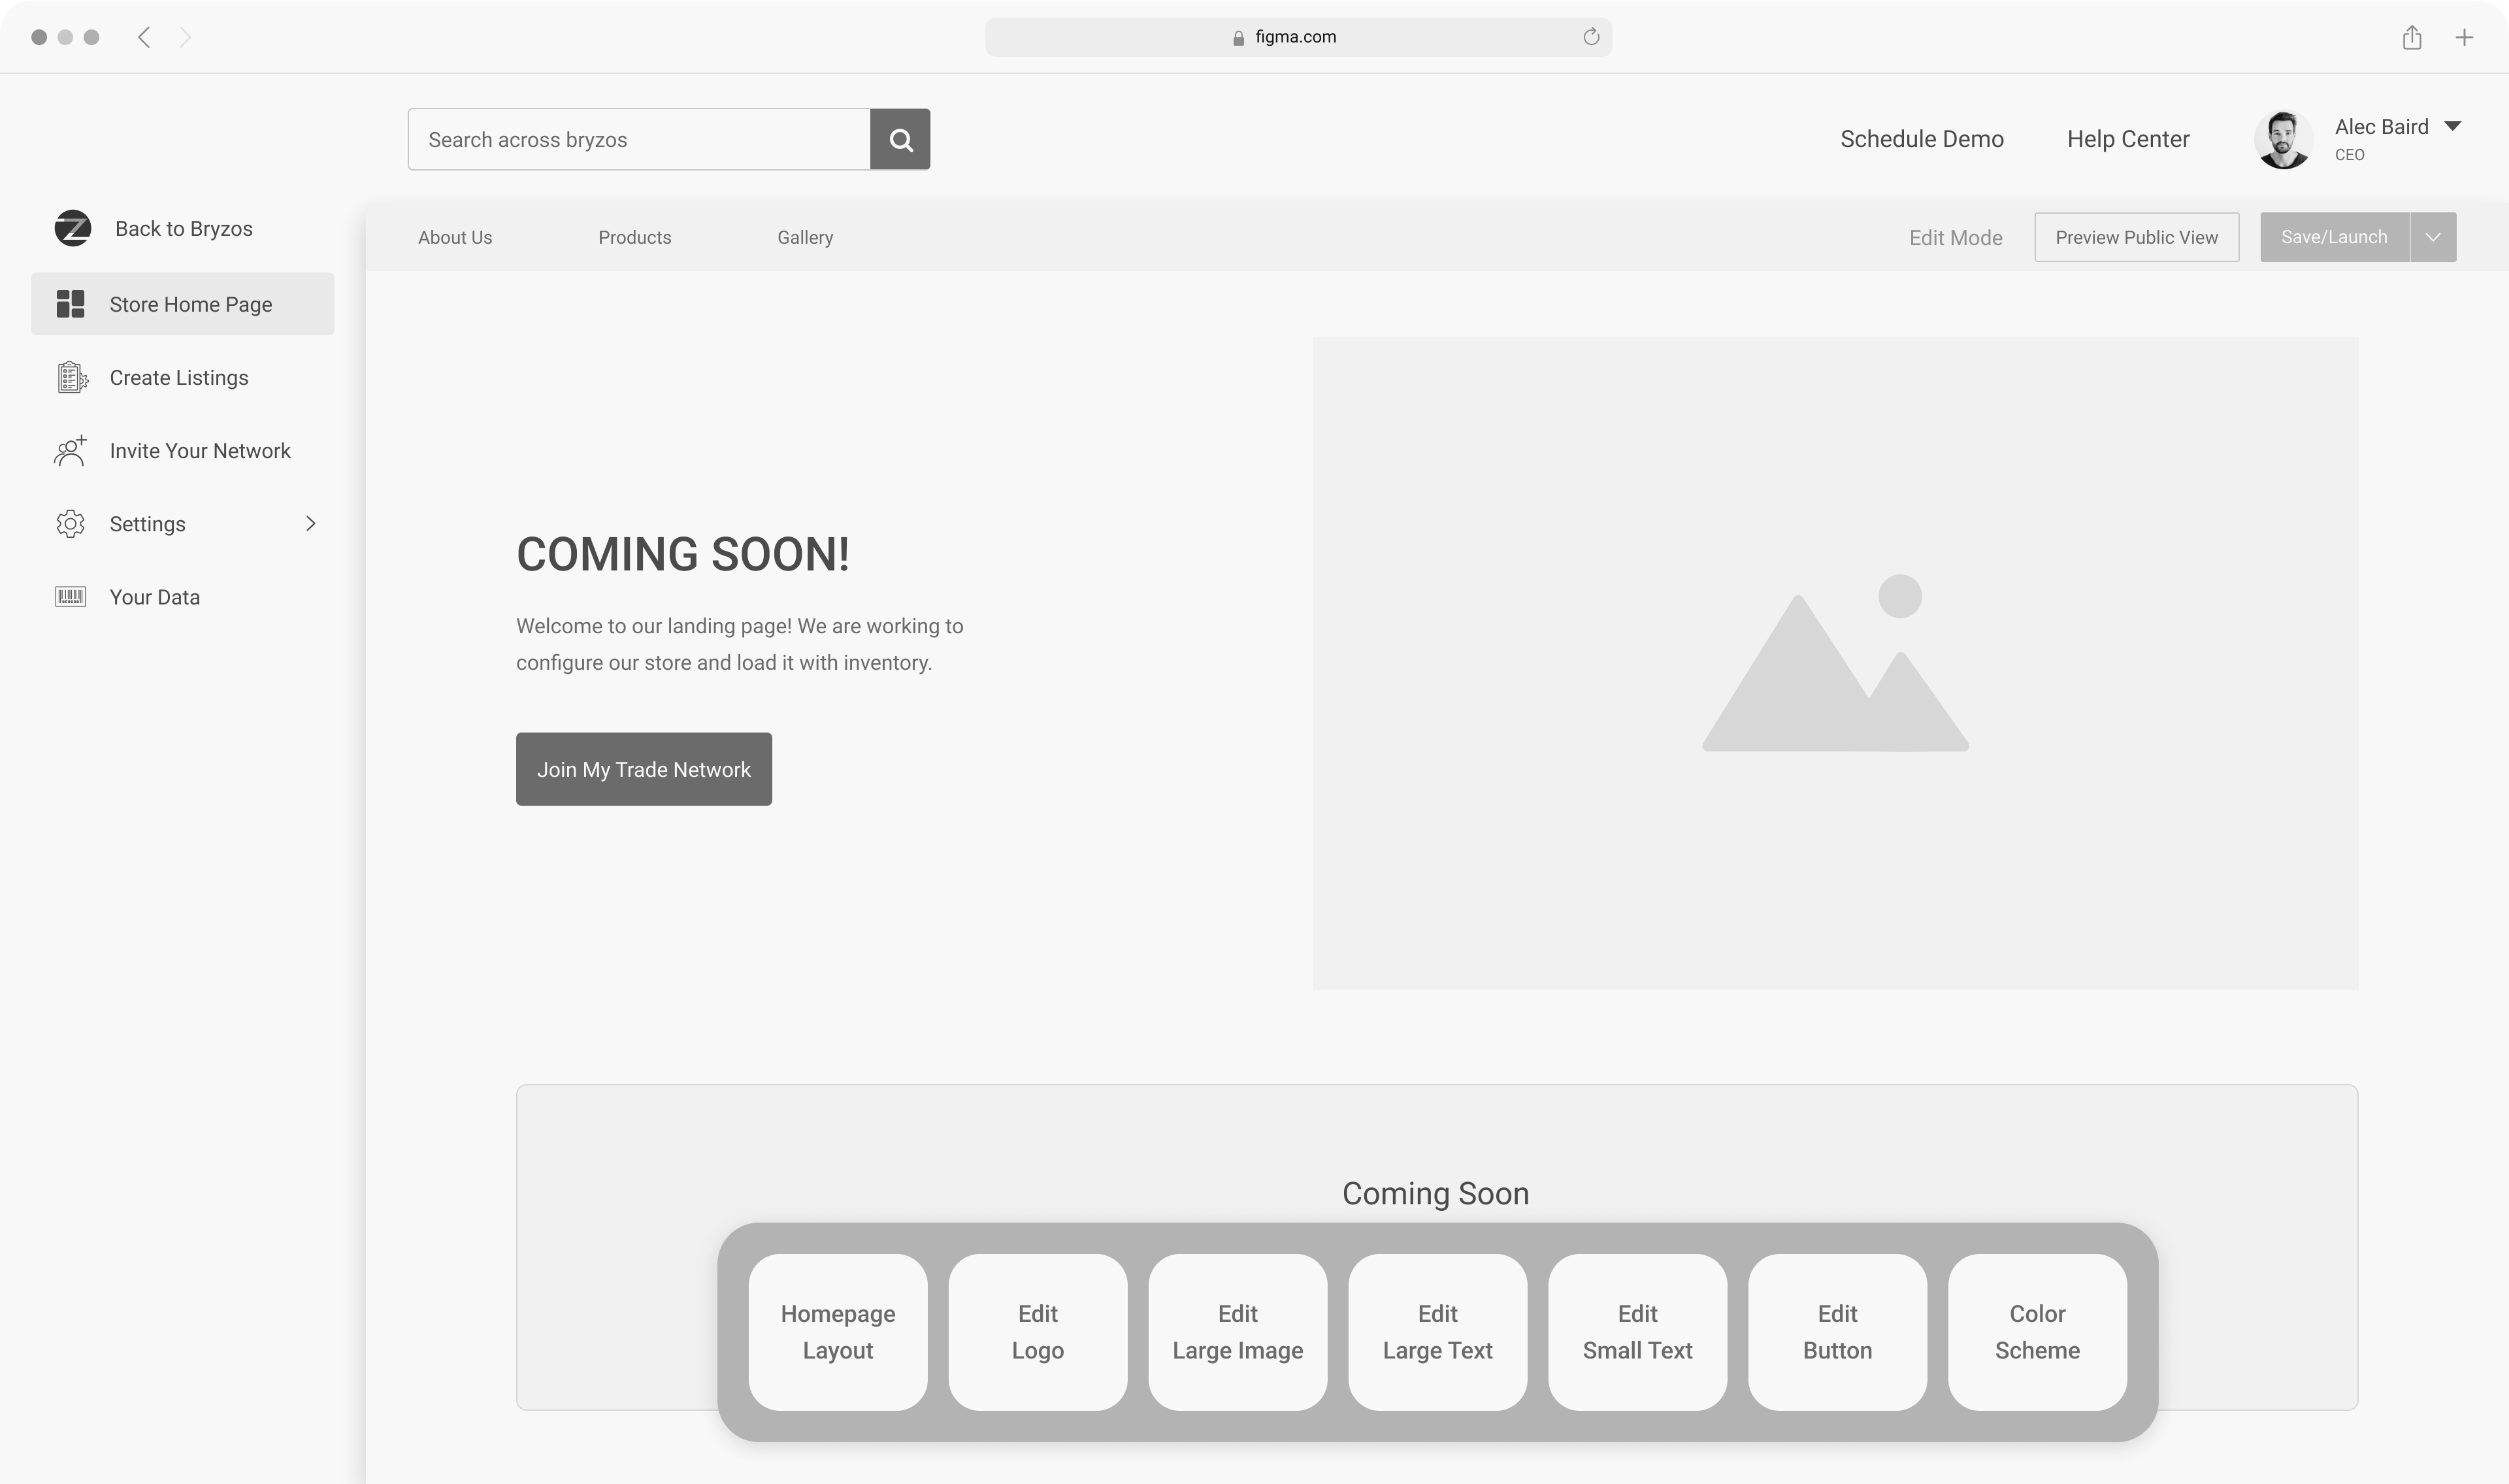Click Alec Baird's profile photo
Viewport: 2509px width, 1484px height.
pyautogui.click(x=2283, y=139)
